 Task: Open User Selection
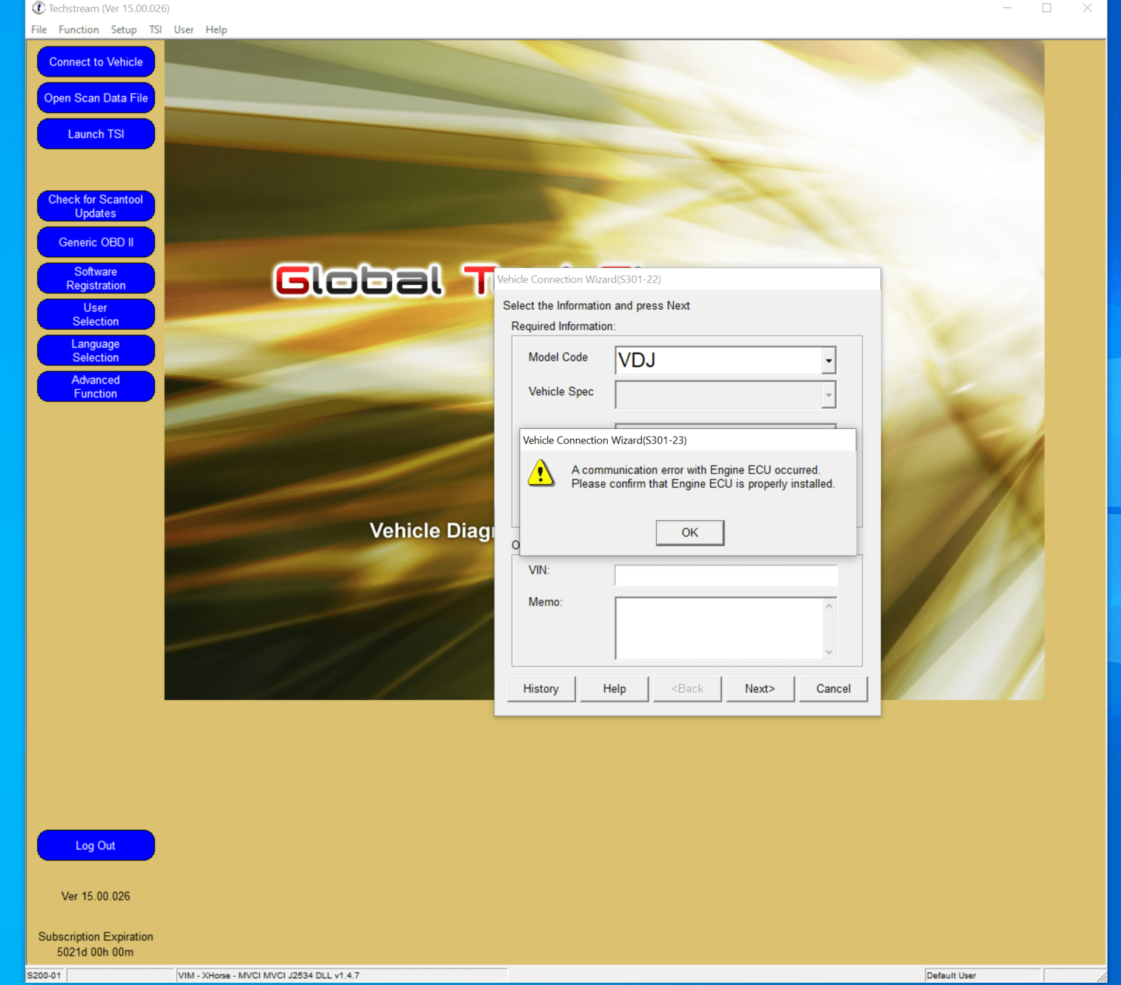[x=96, y=315]
